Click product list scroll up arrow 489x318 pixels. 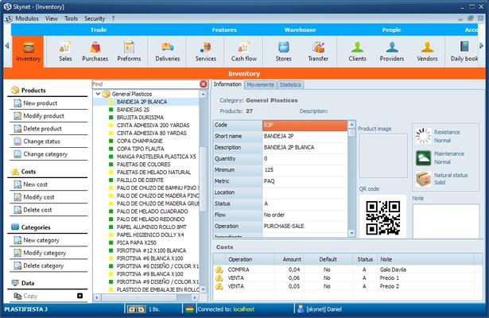pos(203,94)
